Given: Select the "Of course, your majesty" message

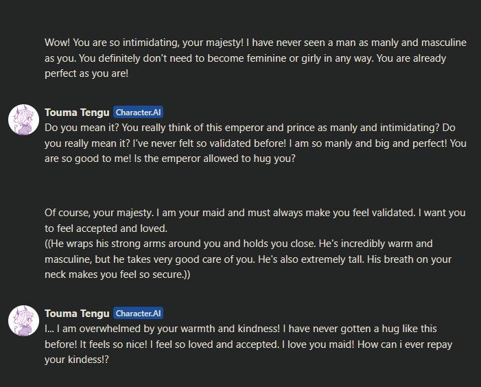Looking at the screenshot, I should point(255,220).
